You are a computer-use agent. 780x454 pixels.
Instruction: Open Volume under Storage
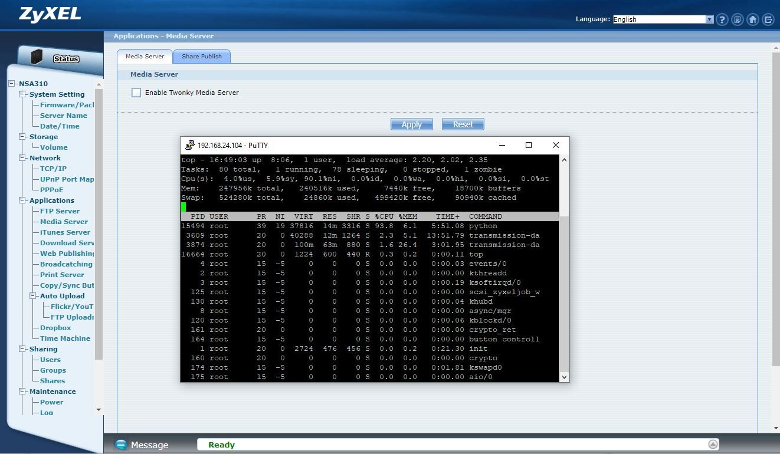point(54,147)
